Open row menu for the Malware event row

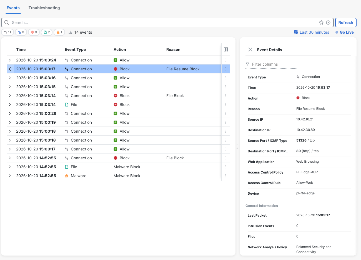pos(225,176)
